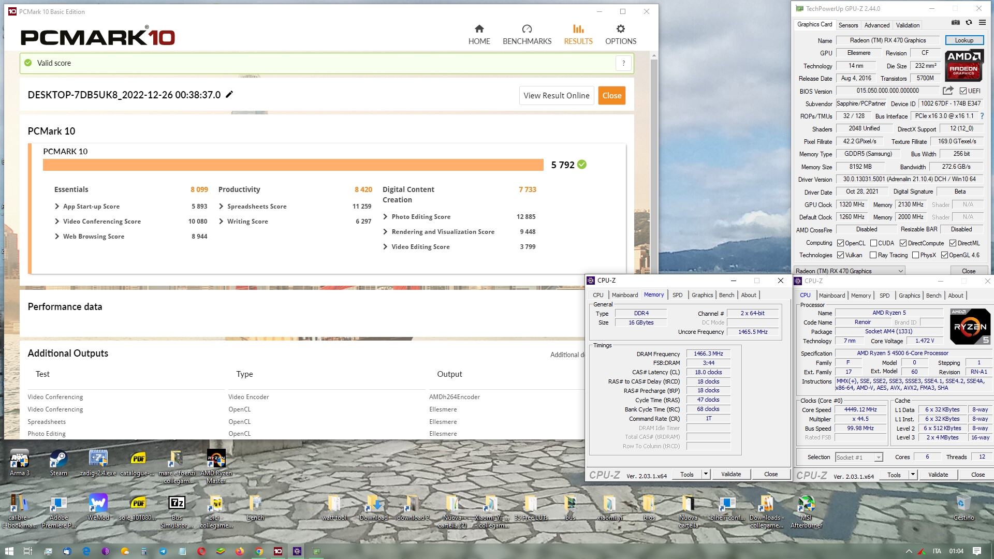Open the Socket #1 selection dropdown
The image size is (994, 559).
pyautogui.click(x=859, y=457)
